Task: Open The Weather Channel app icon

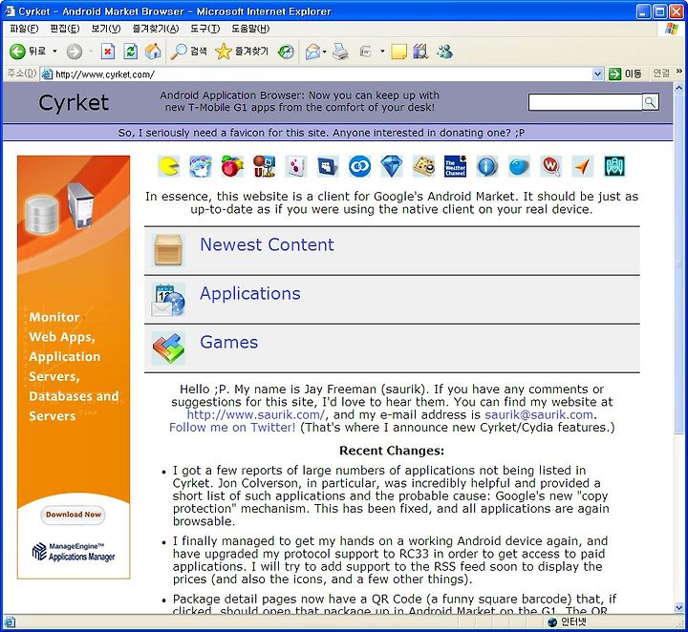Action: (x=455, y=166)
